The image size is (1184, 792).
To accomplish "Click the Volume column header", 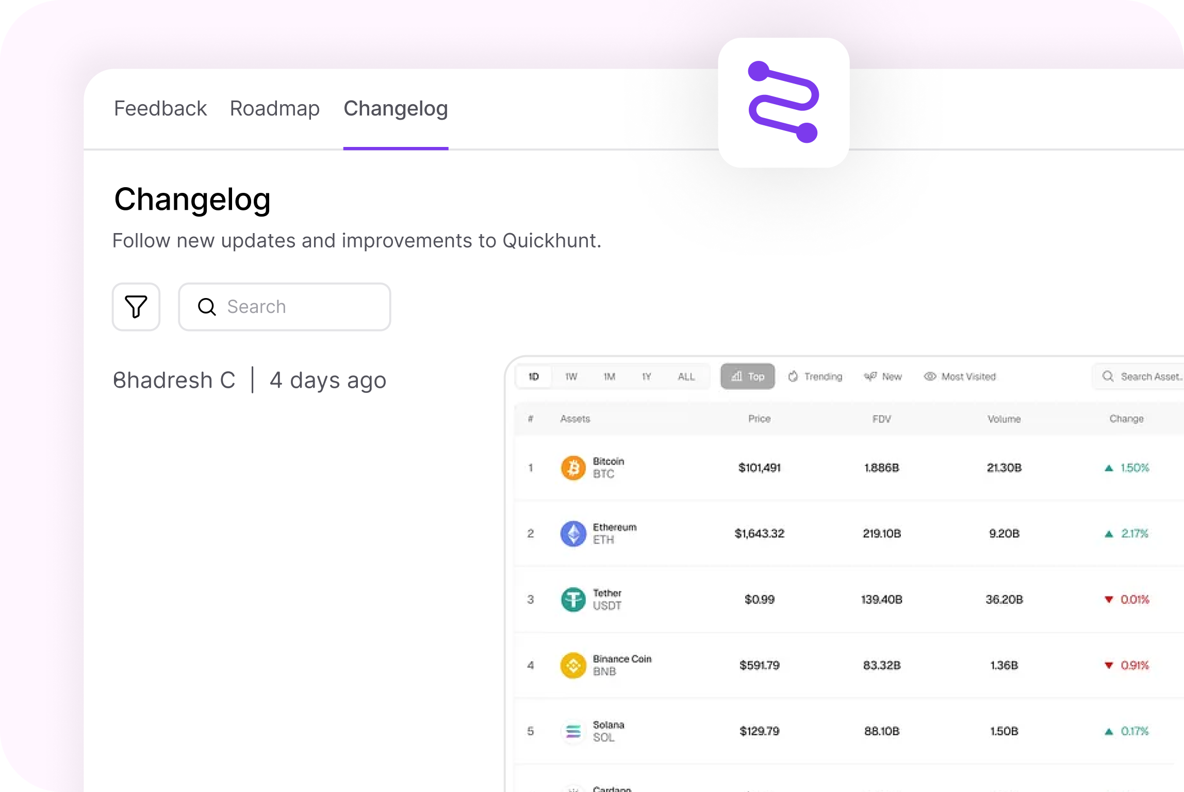I will tap(1004, 419).
